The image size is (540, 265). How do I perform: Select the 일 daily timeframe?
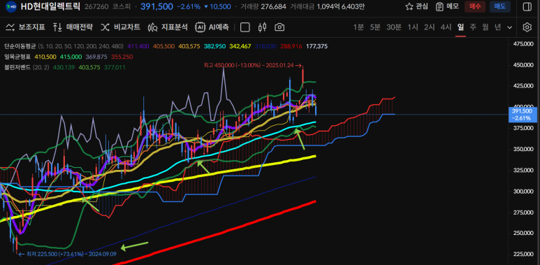point(460,27)
